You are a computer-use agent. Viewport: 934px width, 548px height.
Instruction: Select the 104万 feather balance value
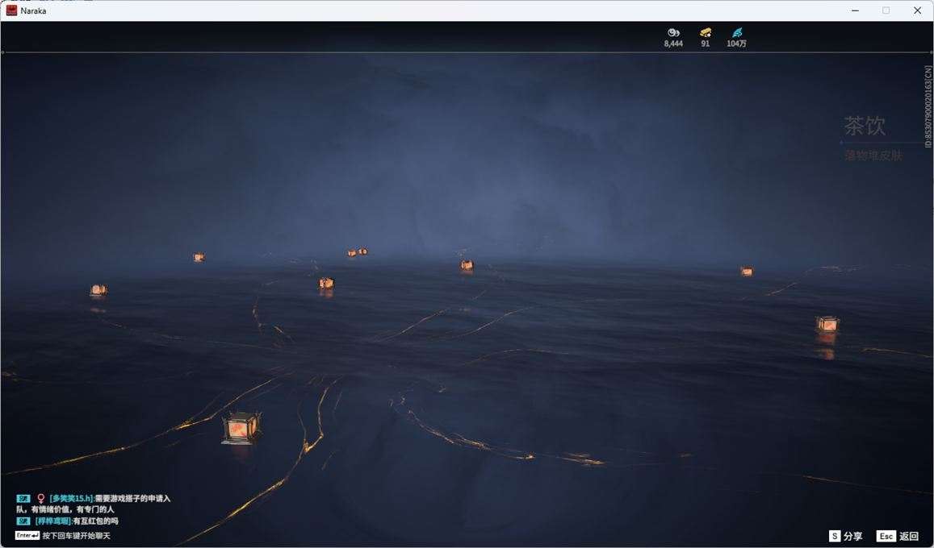coord(737,44)
